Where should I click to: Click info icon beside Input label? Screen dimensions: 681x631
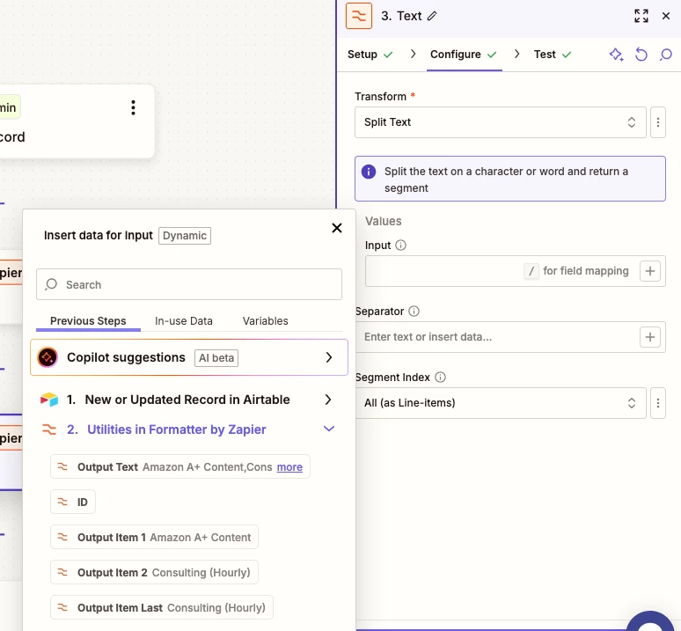coord(401,246)
